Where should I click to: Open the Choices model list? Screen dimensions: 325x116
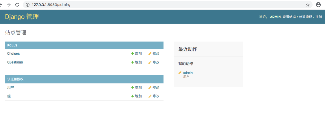13,53
